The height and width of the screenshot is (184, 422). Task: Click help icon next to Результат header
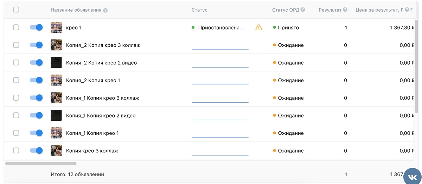(x=345, y=10)
